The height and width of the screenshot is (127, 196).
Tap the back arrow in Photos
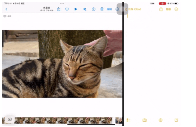coord(6,9)
